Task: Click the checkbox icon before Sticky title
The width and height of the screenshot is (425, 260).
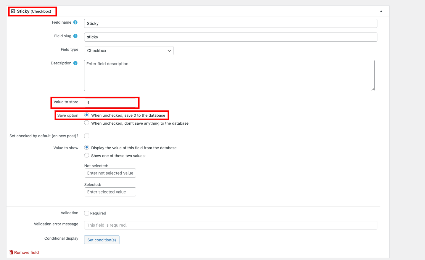Action: [13, 11]
